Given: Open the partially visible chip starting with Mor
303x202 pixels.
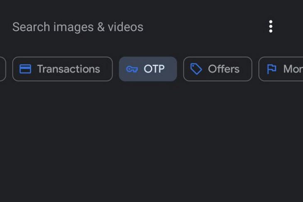Looking at the screenshot, I should (281, 69).
